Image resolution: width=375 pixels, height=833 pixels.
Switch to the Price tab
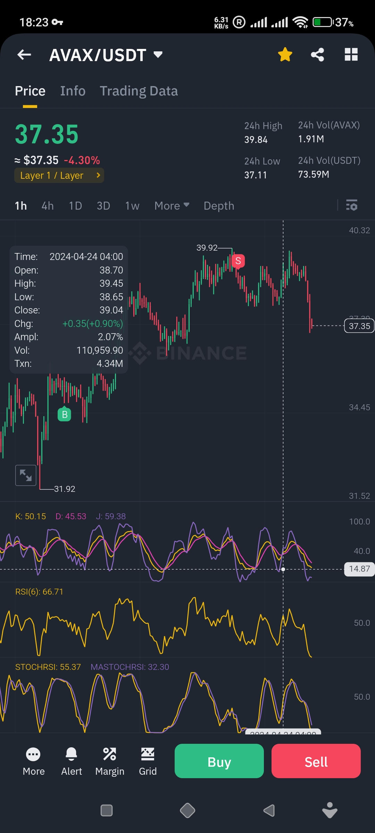click(30, 91)
